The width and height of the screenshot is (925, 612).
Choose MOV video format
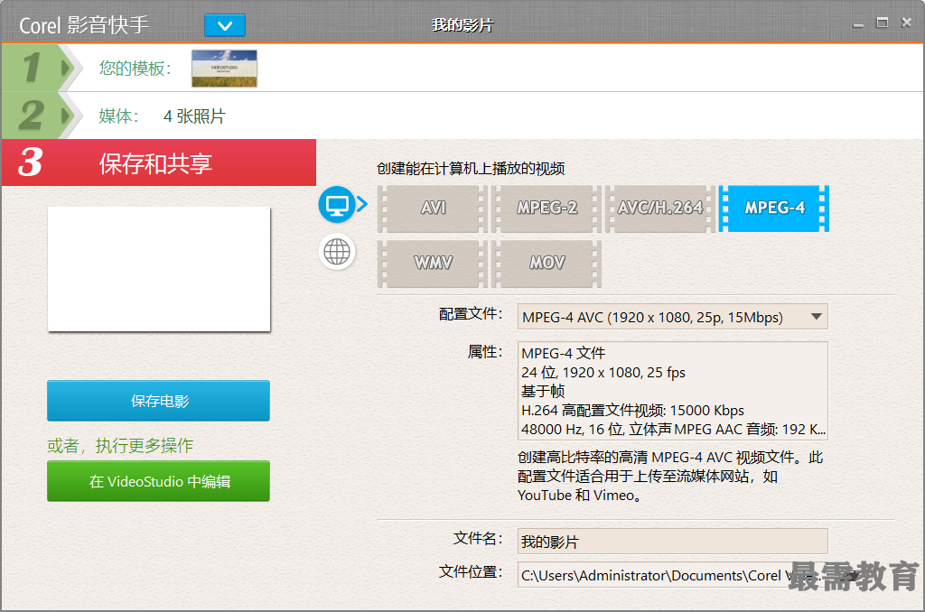[x=547, y=263]
